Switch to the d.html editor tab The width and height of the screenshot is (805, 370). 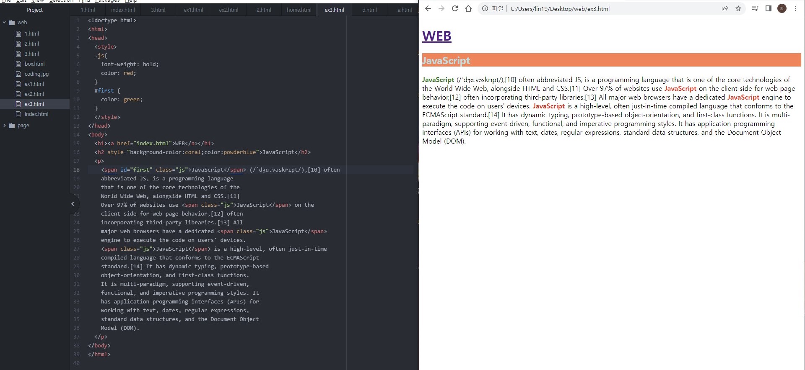point(369,10)
